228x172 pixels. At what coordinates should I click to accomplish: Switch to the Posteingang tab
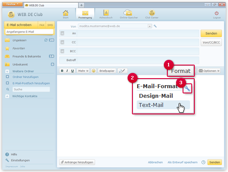click(x=85, y=14)
